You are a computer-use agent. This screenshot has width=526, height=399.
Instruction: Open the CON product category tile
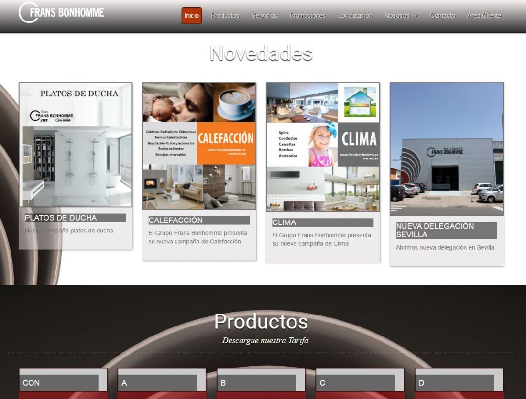pos(63,383)
